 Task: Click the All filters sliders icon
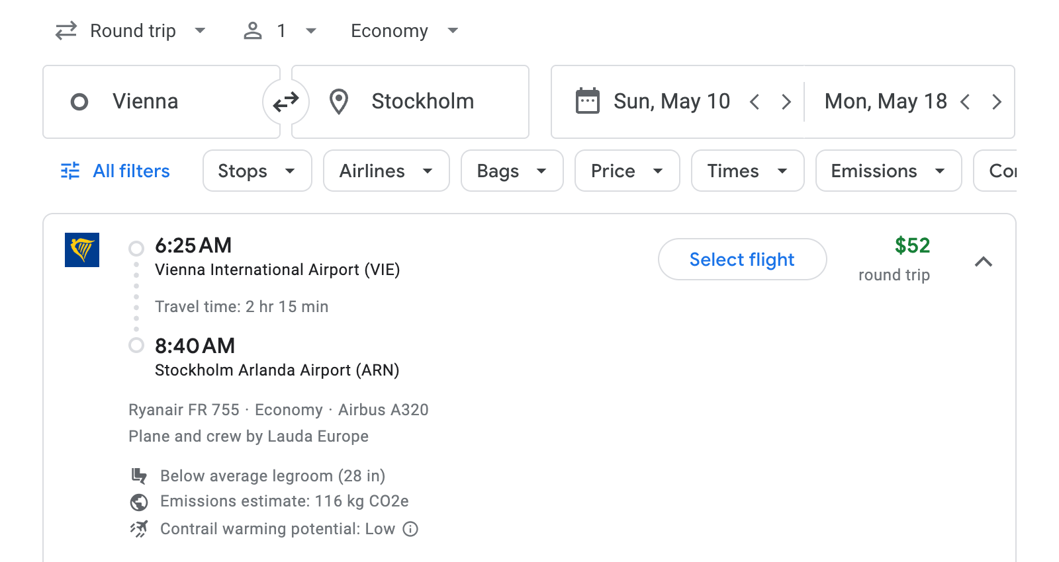pos(69,171)
